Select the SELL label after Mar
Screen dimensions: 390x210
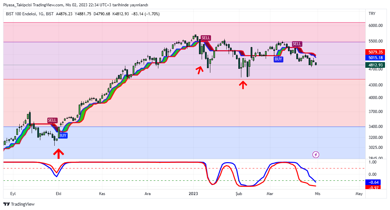coord(297,44)
